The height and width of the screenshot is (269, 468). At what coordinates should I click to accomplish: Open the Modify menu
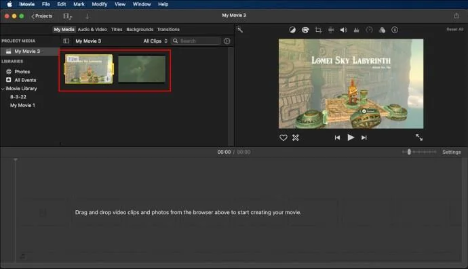pyautogui.click(x=100, y=4)
